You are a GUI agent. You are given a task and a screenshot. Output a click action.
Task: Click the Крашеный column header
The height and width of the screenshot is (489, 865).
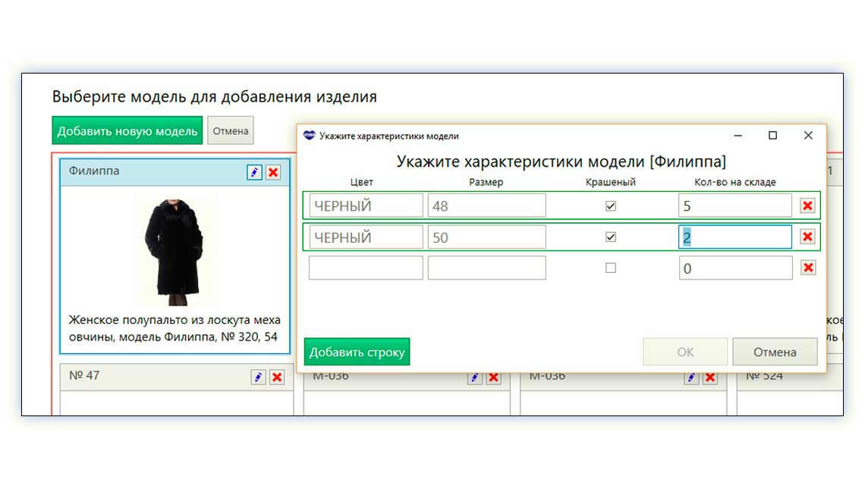(x=611, y=182)
